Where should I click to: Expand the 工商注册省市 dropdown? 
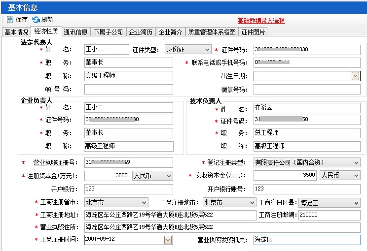(x=144, y=203)
